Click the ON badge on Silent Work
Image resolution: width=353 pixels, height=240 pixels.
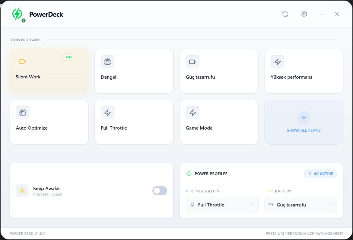[69, 57]
